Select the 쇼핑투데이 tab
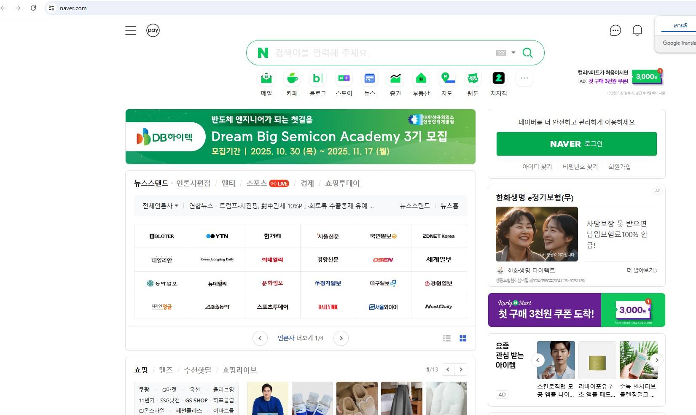696x415 pixels. tap(342, 183)
